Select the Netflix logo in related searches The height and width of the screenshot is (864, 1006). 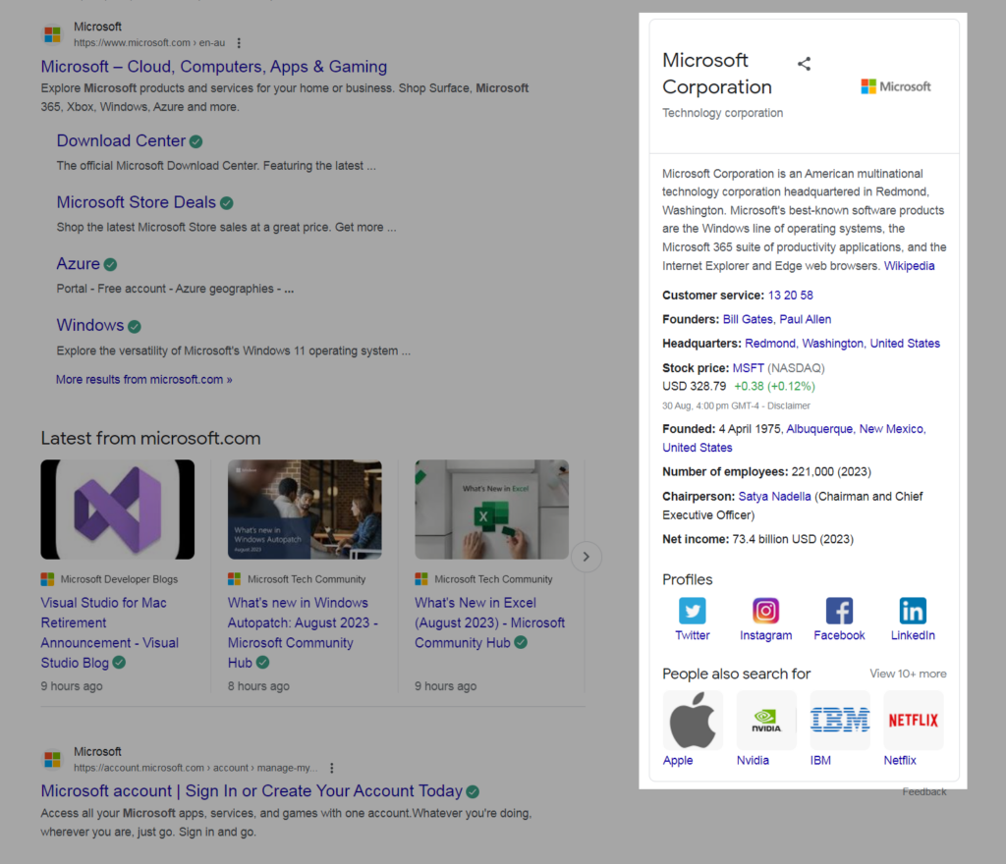coord(914,720)
